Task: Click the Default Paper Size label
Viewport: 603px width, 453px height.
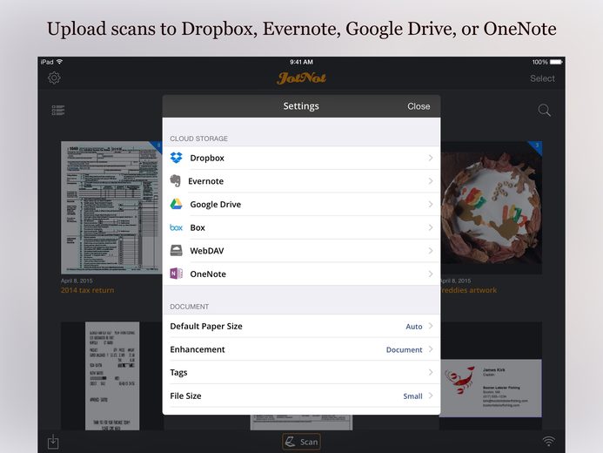Action: pyautogui.click(x=206, y=327)
